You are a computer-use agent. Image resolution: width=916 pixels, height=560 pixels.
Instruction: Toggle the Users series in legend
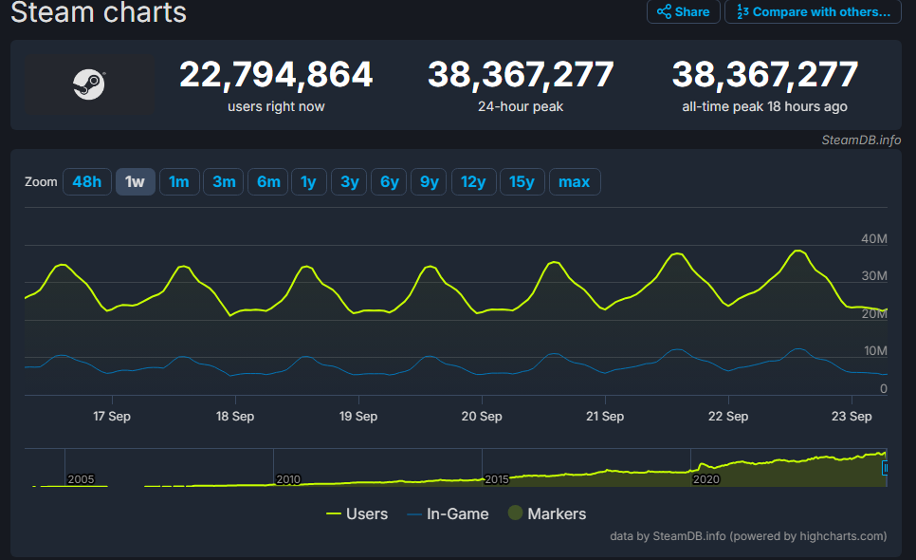coord(357,513)
